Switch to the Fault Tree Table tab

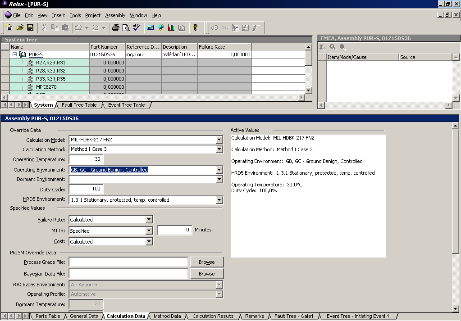pos(79,105)
